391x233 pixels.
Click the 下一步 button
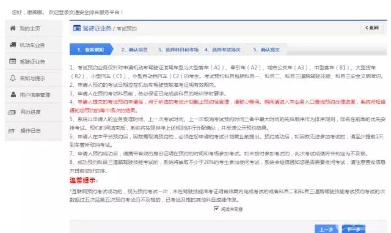(354, 229)
